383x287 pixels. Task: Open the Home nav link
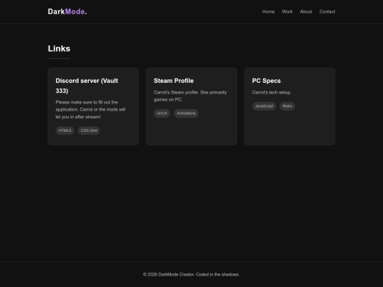[x=268, y=12]
